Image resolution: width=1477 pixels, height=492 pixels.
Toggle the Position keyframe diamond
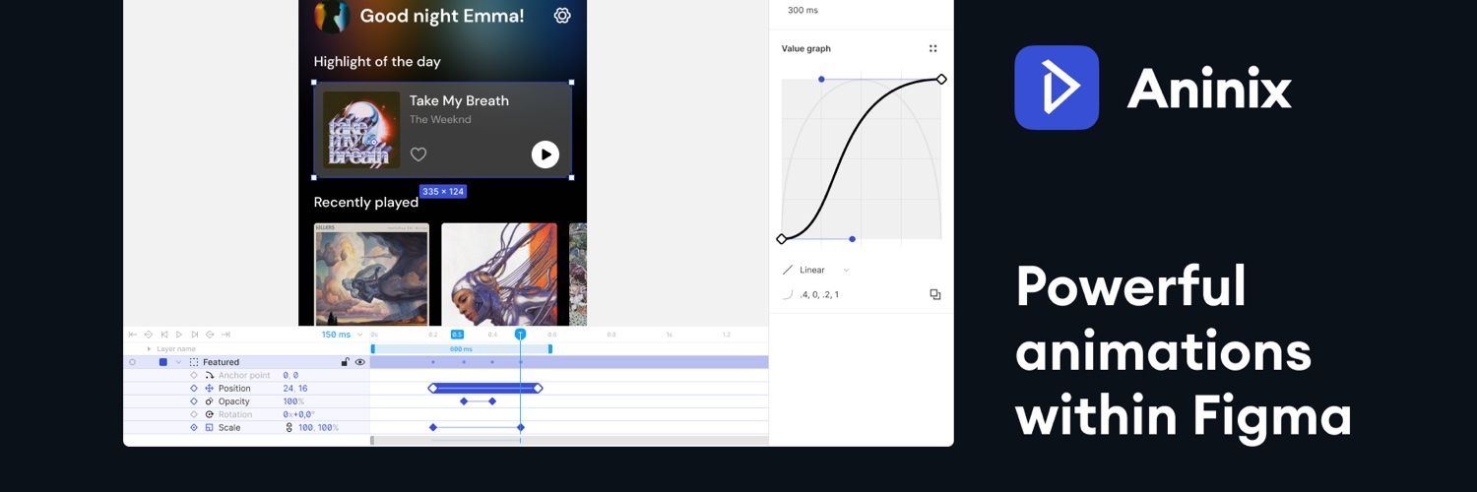click(194, 389)
